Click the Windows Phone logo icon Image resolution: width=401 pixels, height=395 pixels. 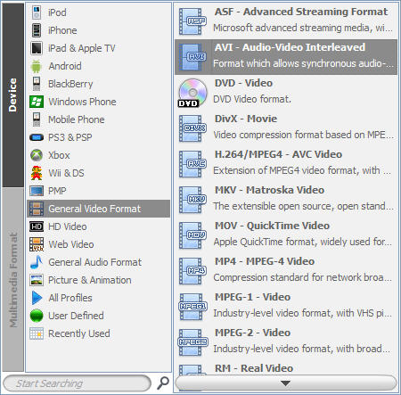pyautogui.click(x=37, y=102)
